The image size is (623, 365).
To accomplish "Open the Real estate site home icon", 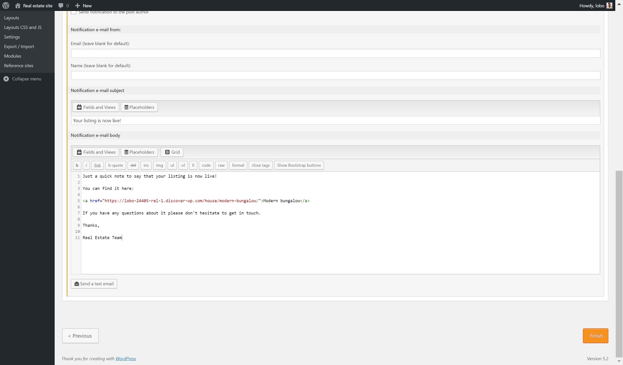I will pos(18,5).
